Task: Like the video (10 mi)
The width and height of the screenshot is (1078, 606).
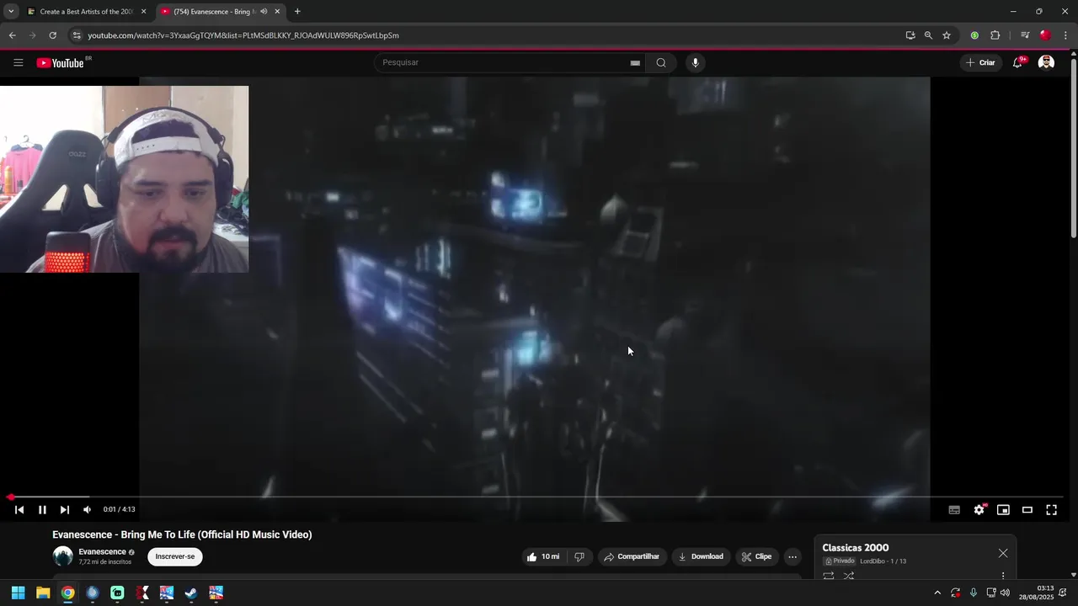Action: pos(543,556)
